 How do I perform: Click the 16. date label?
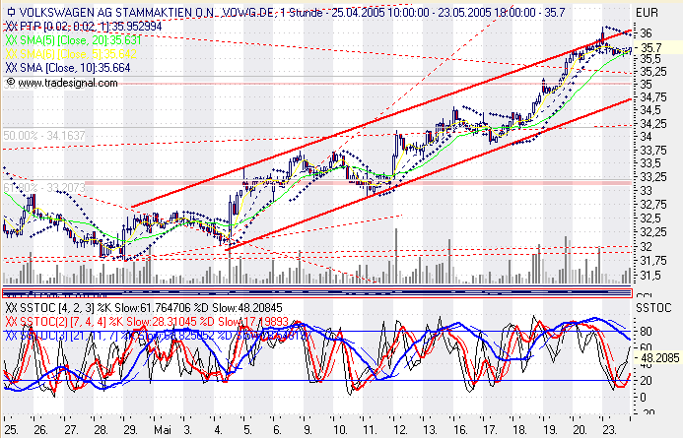(459, 430)
